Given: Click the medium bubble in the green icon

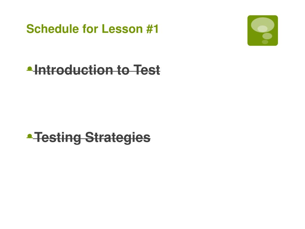Looking at the screenshot, I should click(267, 36).
